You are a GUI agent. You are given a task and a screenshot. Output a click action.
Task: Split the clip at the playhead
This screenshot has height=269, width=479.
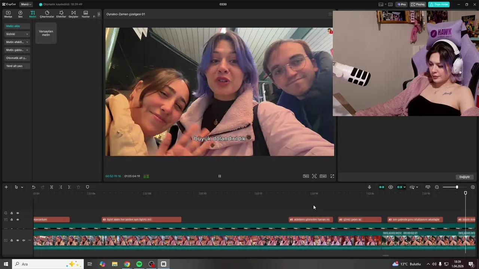[x=52, y=187]
